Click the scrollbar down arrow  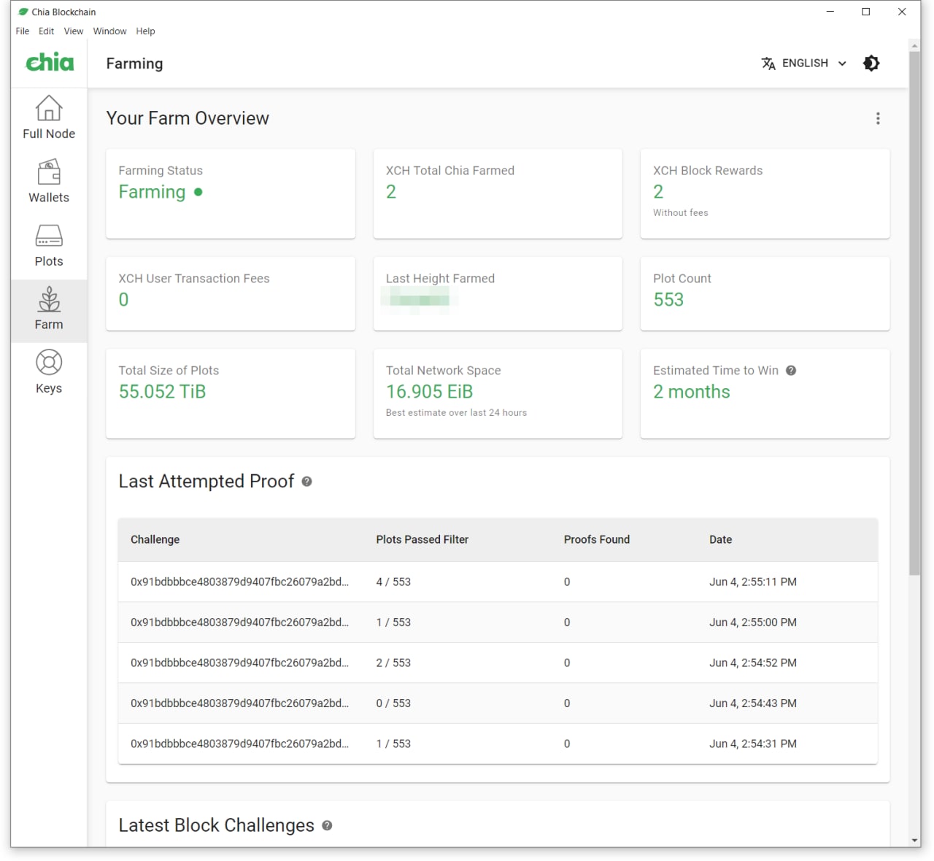tap(914, 841)
